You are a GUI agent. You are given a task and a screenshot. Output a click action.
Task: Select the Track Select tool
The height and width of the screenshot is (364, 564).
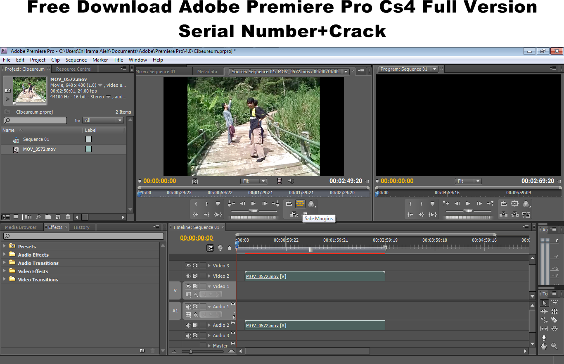[x=555, y=303]
